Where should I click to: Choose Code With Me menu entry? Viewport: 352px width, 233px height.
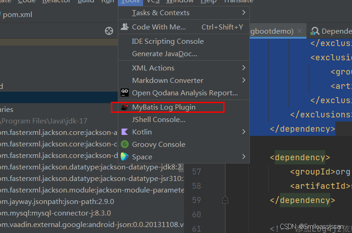[x=184, y=27]
